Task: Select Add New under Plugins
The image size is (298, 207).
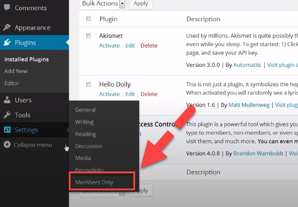Action: tap(16, 71)
